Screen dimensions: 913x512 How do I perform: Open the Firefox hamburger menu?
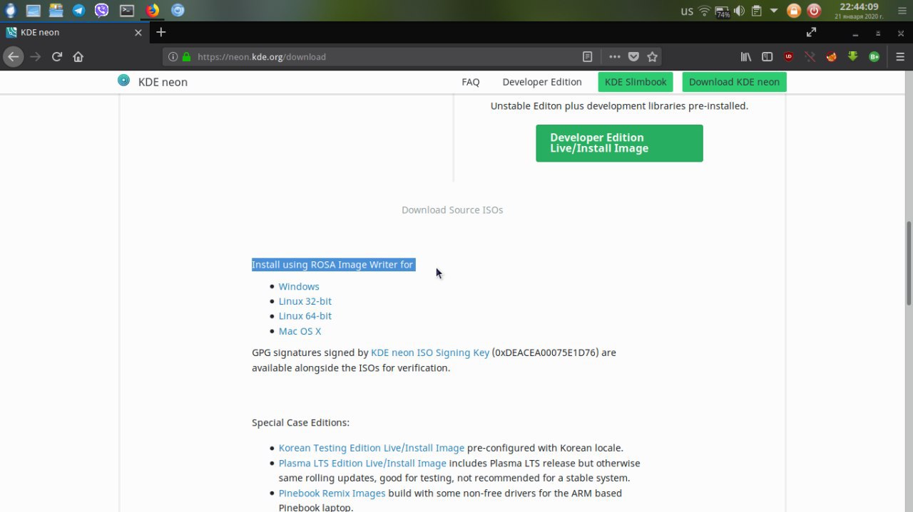pyautogui.click(x=900, y=57)
